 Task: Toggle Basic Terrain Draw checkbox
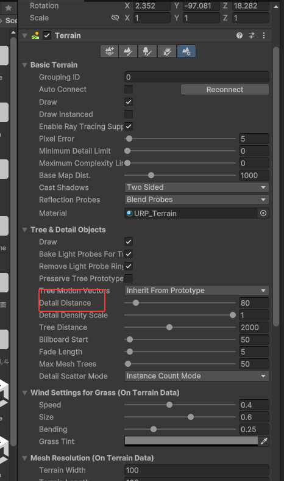click(x=129, y=102)
